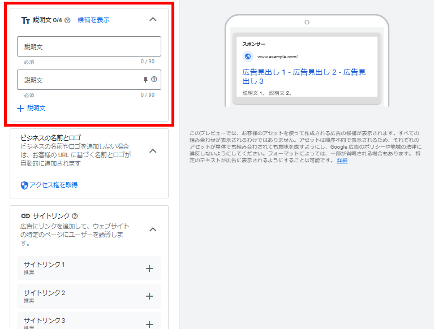
Task: Add another description with ＋ 説明文
Action: [x=32, y=108]
